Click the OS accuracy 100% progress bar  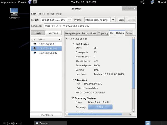(x=100, y=107)
